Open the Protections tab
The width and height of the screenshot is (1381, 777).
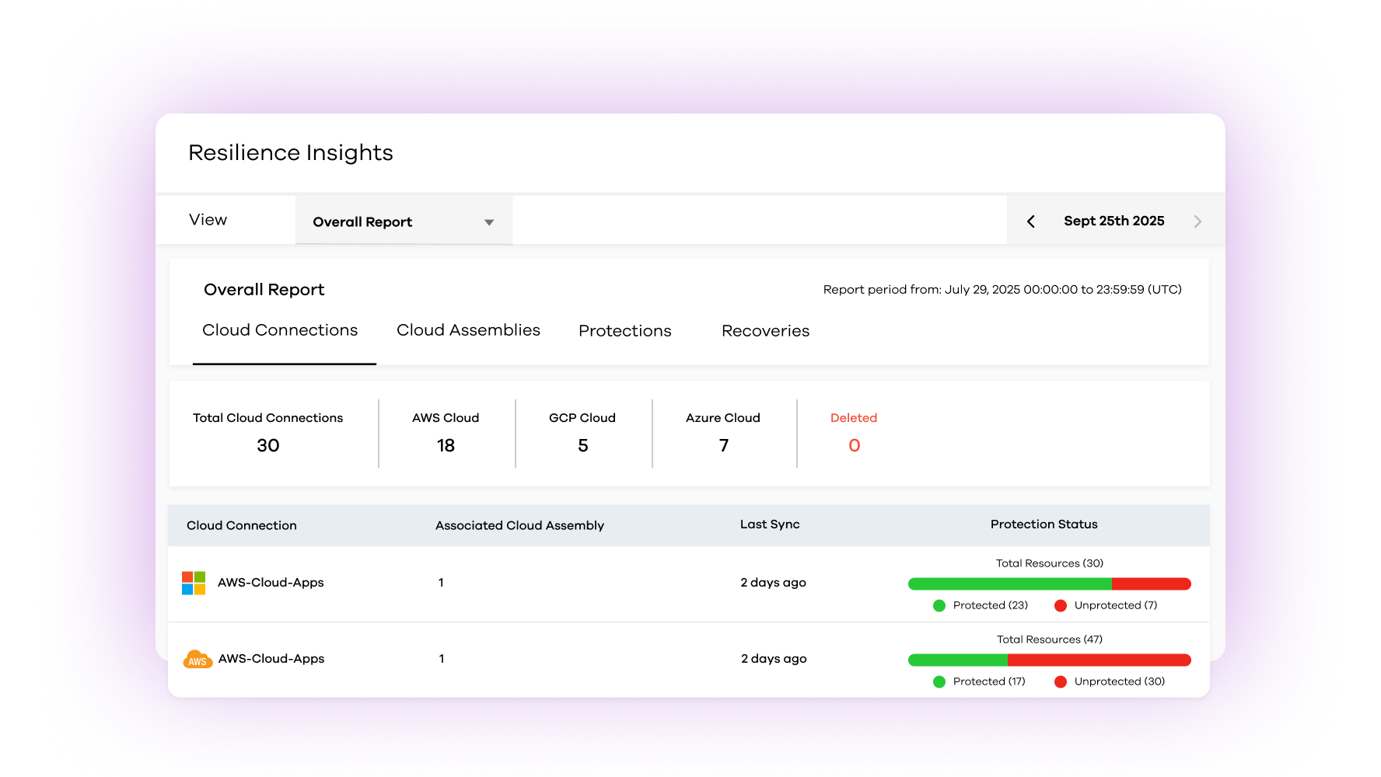[x=624, y=331]
